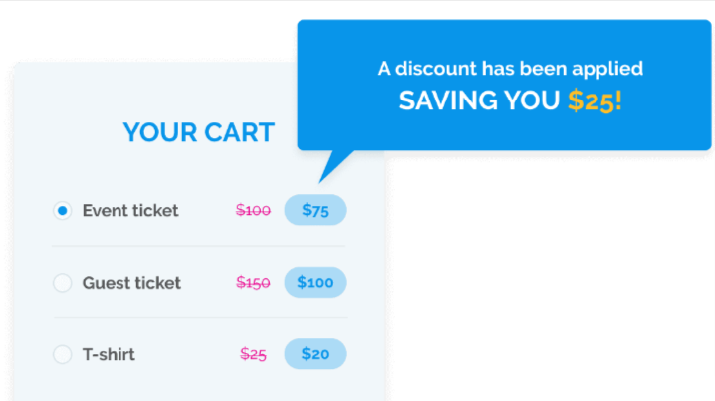Select the Event ticket radio button
The image size is (715, 401).
click(x=62, y=211)
